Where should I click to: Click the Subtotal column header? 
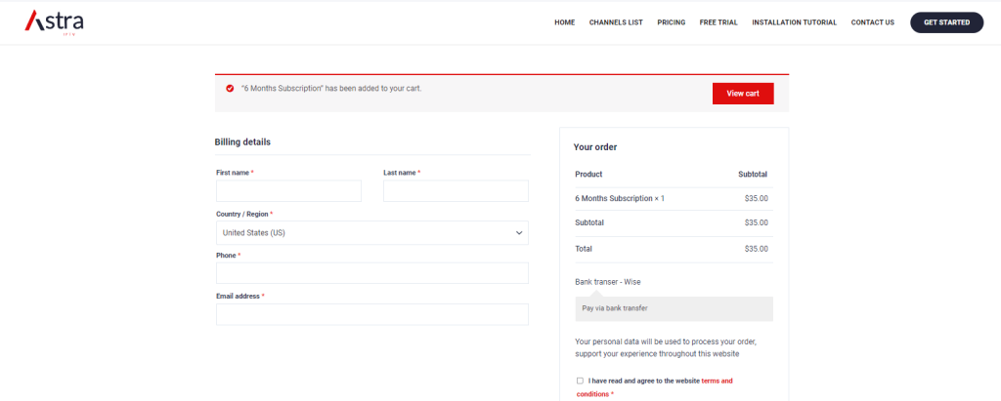point(753,174)
